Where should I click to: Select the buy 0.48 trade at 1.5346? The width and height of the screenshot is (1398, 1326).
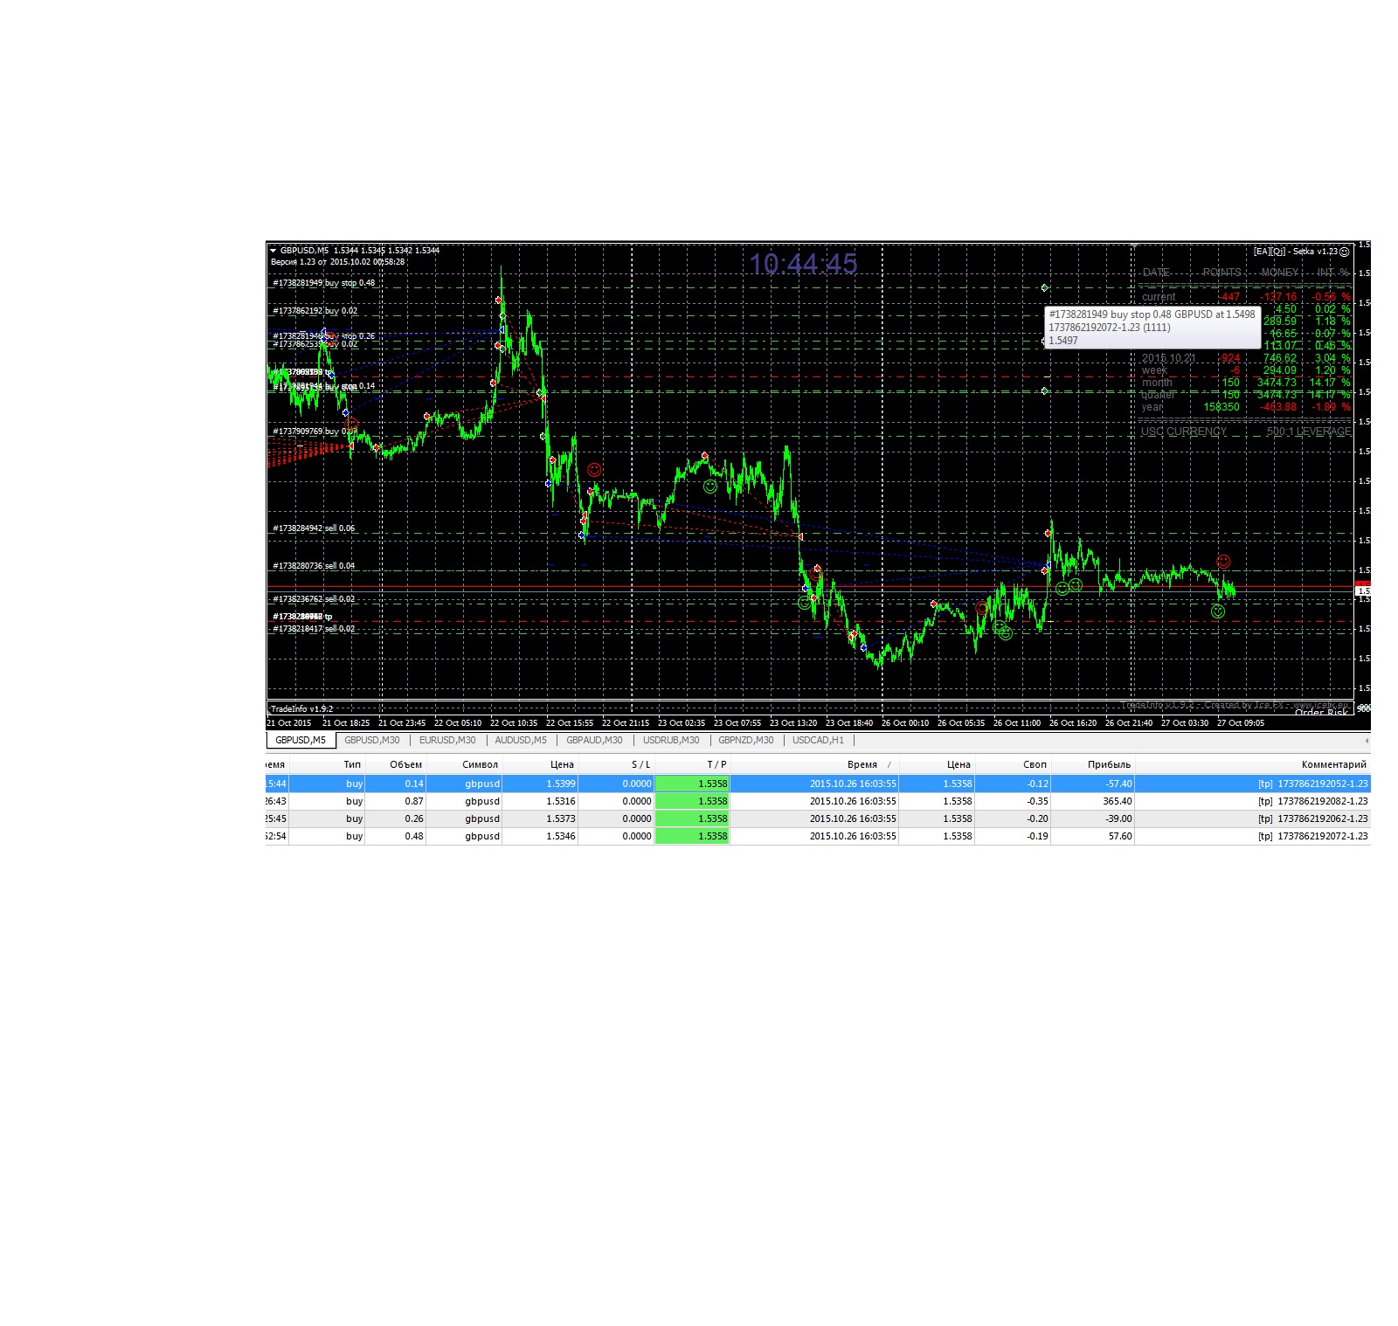click(x=818, y=836)
